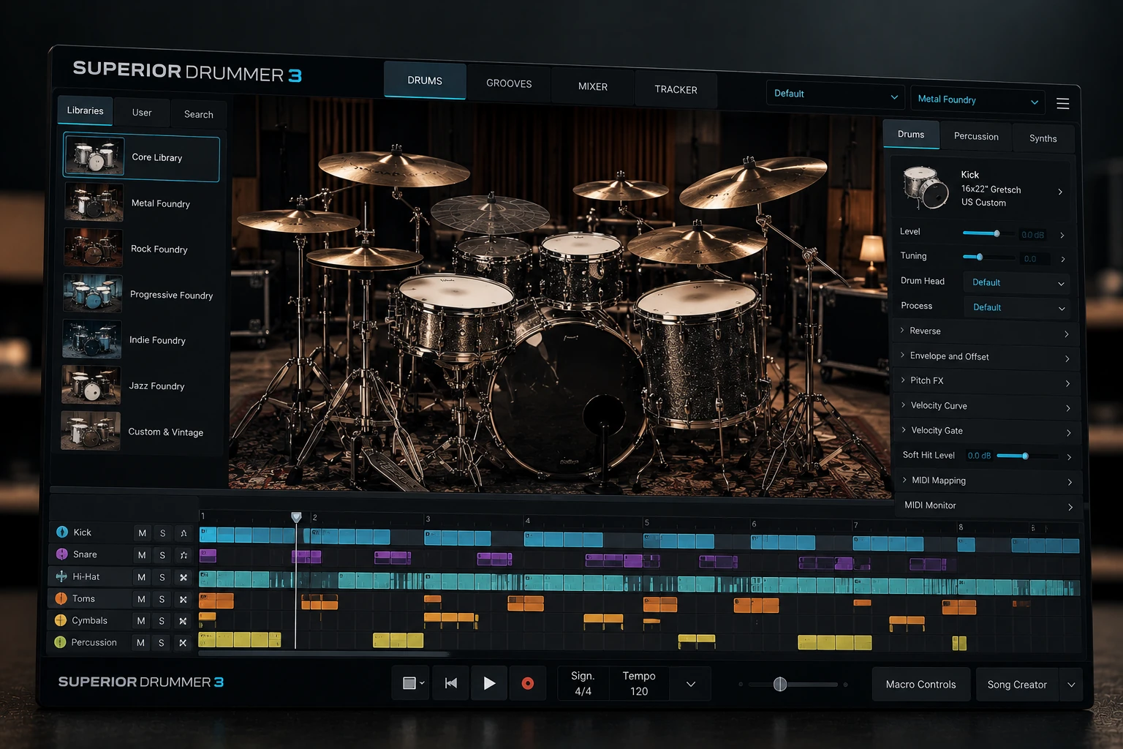The height and width of the screenshot is (749, 1123).
Task: Start recording with the Record button
Action: click(x=527, y=683)
